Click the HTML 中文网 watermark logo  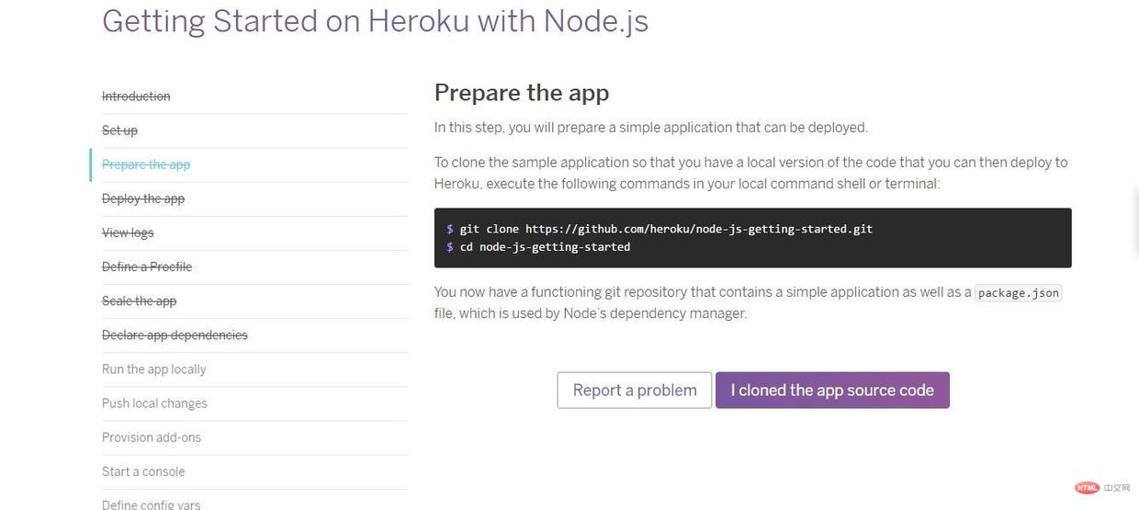1100,488
